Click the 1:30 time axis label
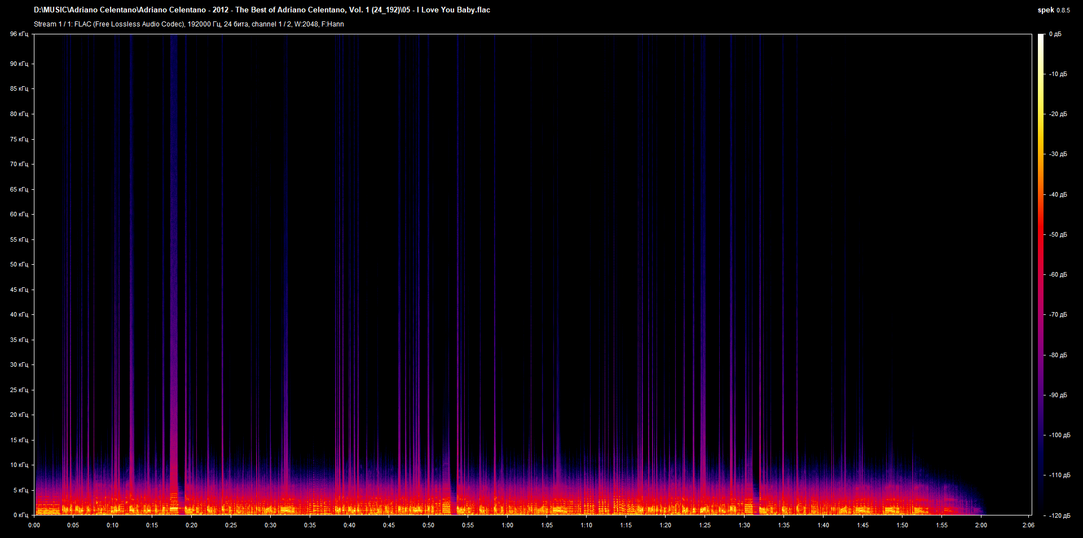Image resolution: width=1083 pixels, height=538 pixels. 745,525
